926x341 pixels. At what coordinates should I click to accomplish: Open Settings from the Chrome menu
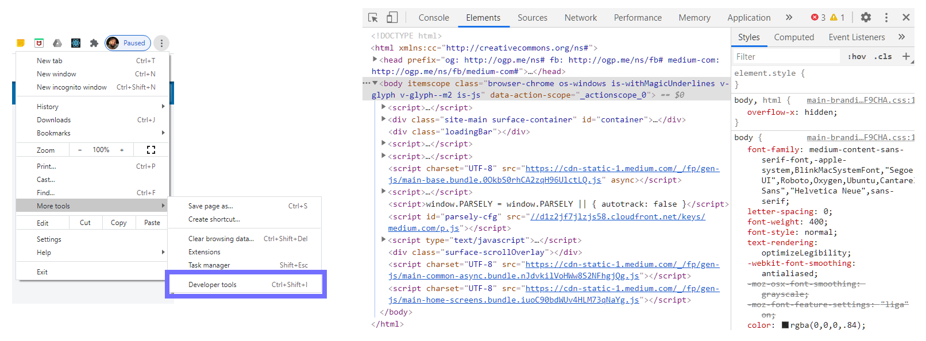92,239
